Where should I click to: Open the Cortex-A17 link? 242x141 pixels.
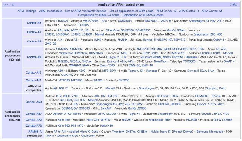tap(34, 80)
